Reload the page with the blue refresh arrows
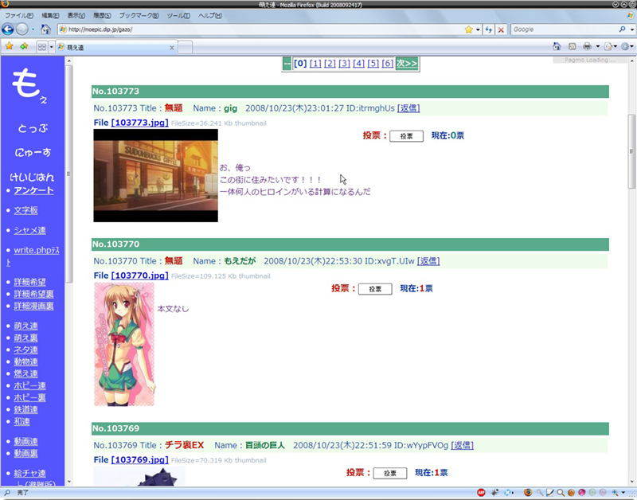Screen dimensions: 637x500 [489, 29]
